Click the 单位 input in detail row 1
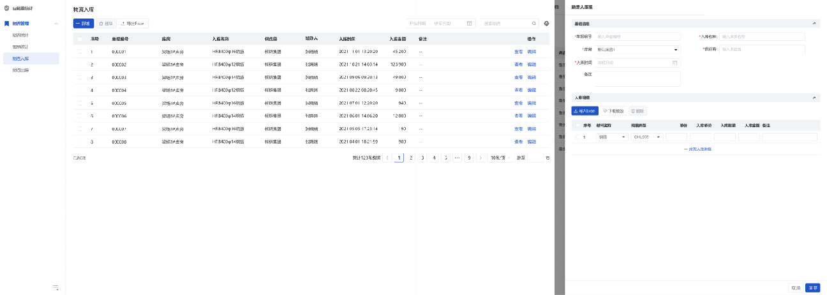The image size is (827, 295). coord(676,137)
